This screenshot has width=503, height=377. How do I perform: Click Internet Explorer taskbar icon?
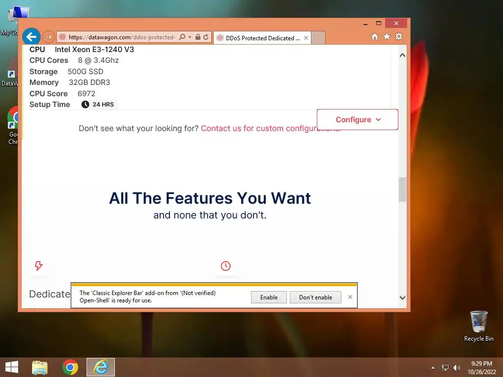pyautogui.click(x=100, y=367)
